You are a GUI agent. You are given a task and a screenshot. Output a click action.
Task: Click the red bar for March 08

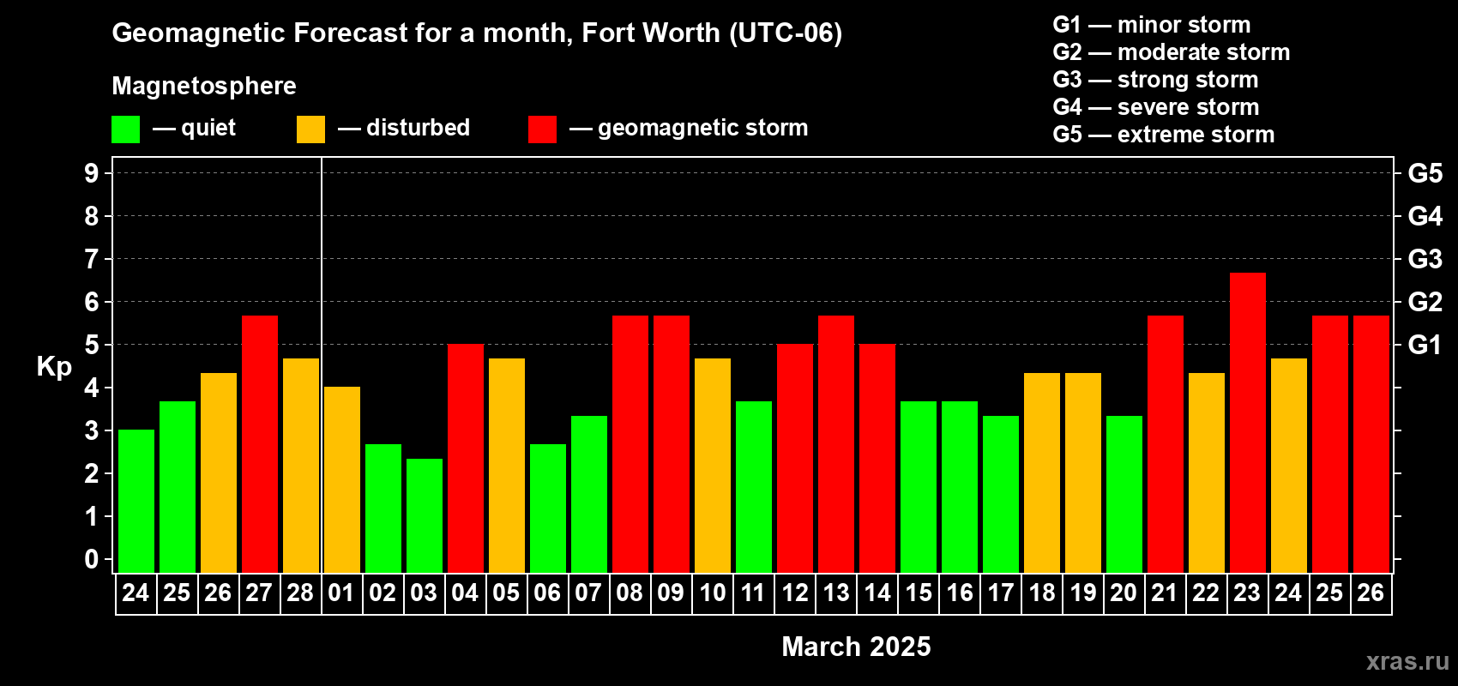(x=630, y=444)
